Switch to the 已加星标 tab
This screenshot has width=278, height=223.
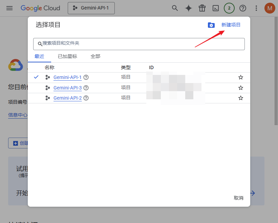click(67, 56)
